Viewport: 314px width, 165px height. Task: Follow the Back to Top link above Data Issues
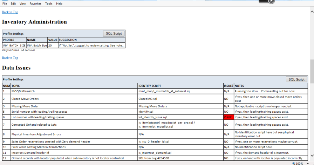click(x=10, y=58)
